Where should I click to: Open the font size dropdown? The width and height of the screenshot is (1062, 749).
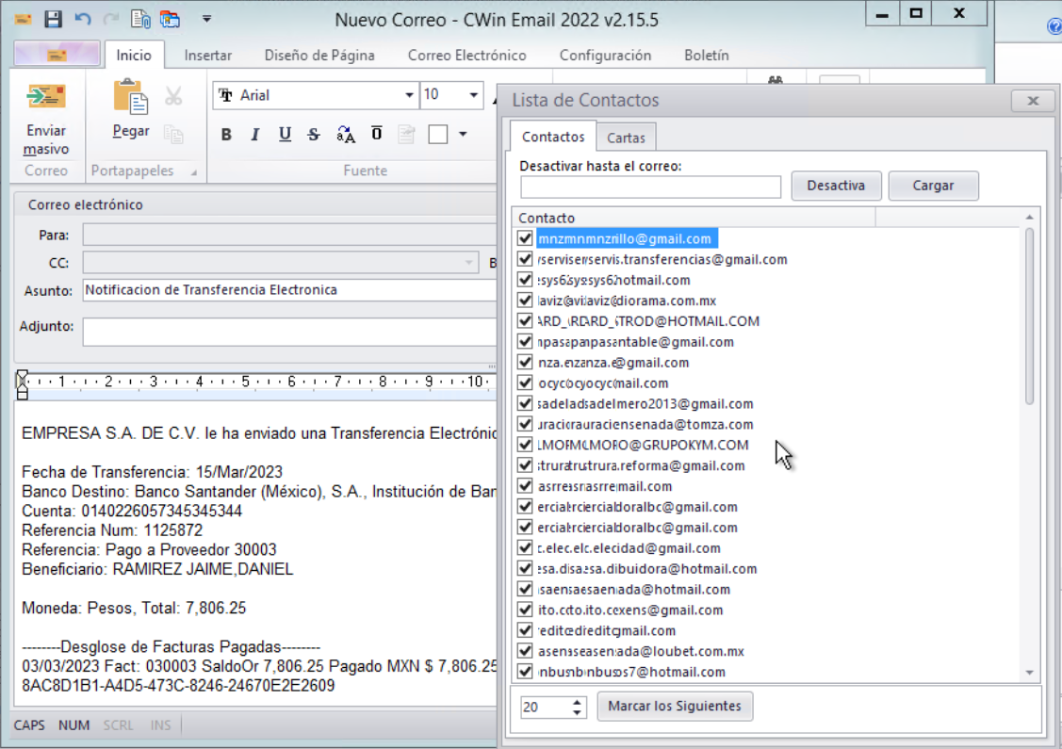(x=475, y=95)
